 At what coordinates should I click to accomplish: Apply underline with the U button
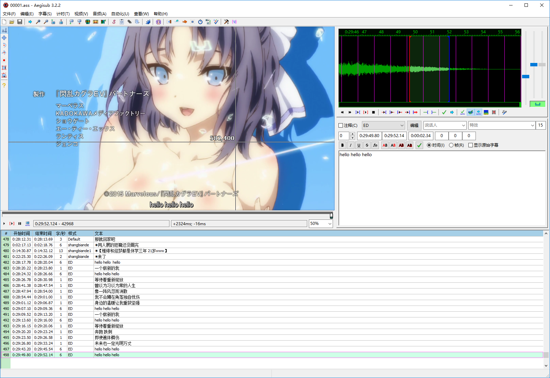(x=359, y=145)
